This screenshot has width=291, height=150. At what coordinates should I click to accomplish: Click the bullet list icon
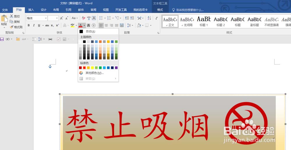101,18
